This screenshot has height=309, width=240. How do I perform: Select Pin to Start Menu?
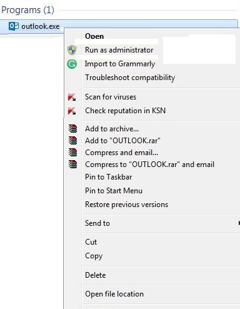[x=114, y=191]
